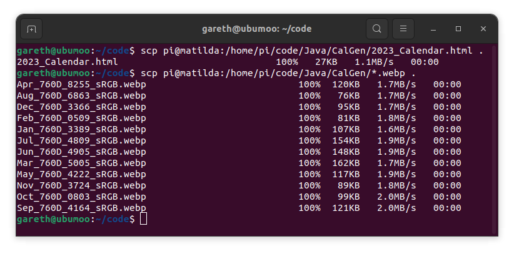Click the Dec_760D_3366_sRGB.webp filename
This screenshot has width=514, height=254.
click(81, 107)
